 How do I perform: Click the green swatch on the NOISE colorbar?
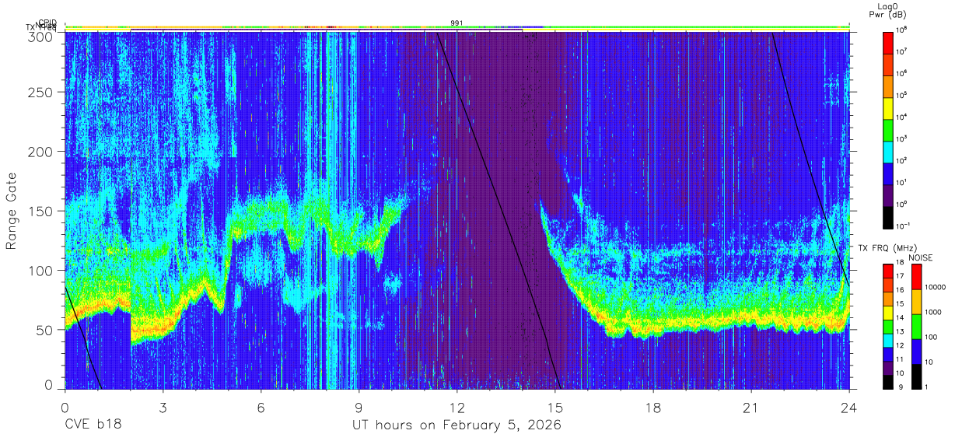[x=917, y=327]
